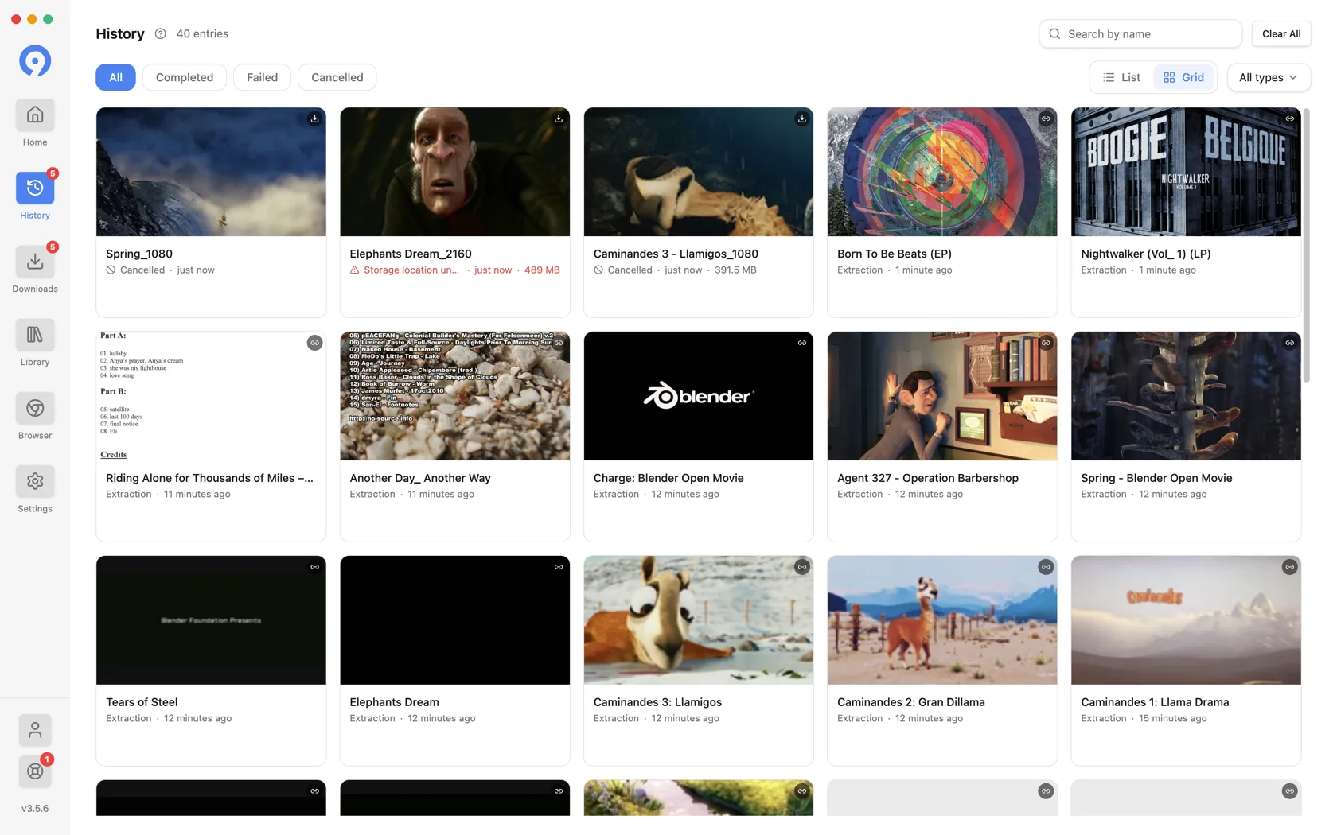Screen dimensions: 1337x835
Task: Switch to List view
Action: pyautogui.click(x=1121, y=77)
